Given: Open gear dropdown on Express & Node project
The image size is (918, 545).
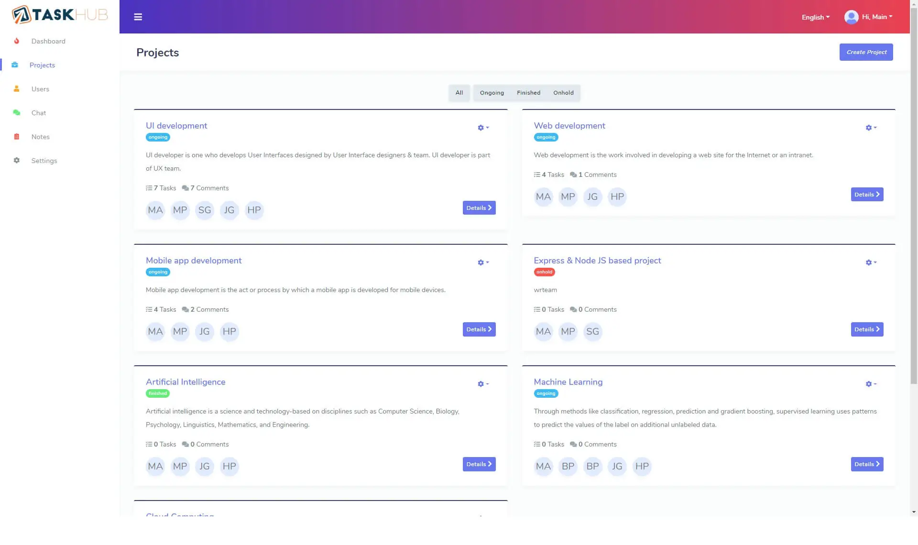Looking at the screenshot, I should [x=871, y=262].
